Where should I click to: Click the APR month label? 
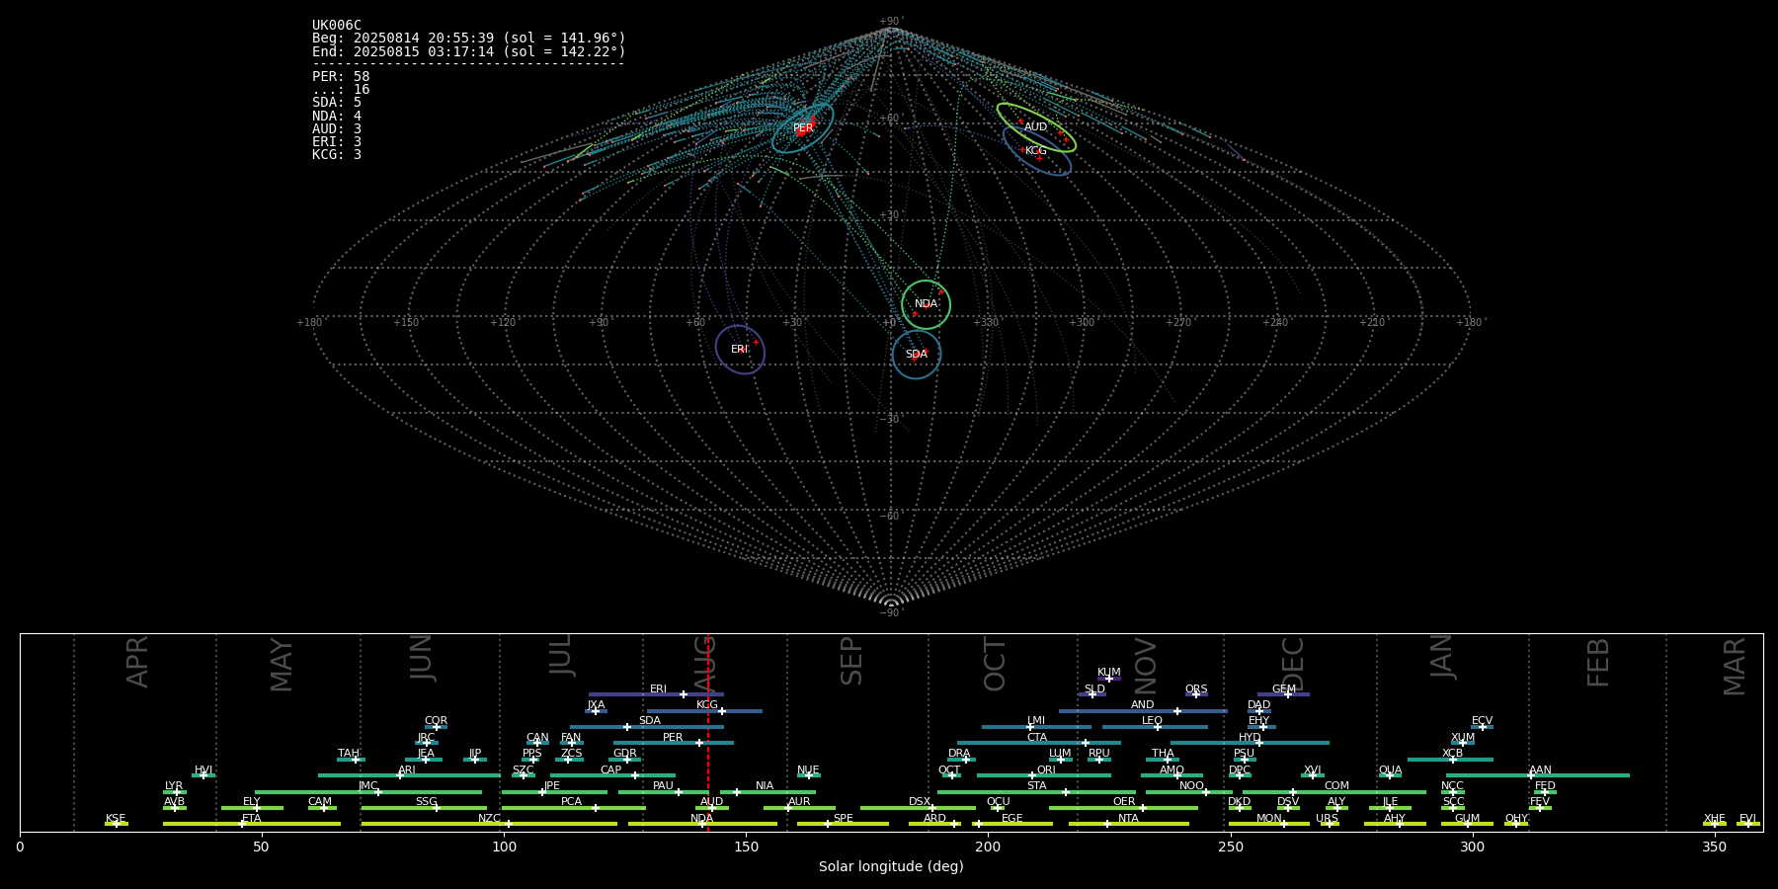138,662
